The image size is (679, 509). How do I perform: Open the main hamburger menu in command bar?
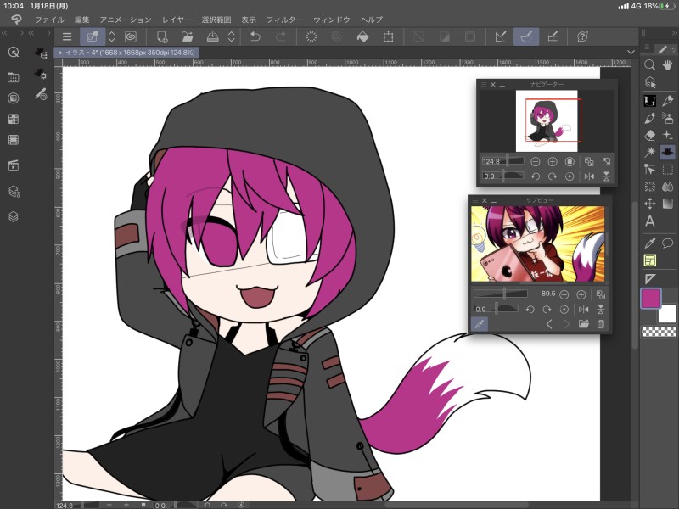(67, 36)
